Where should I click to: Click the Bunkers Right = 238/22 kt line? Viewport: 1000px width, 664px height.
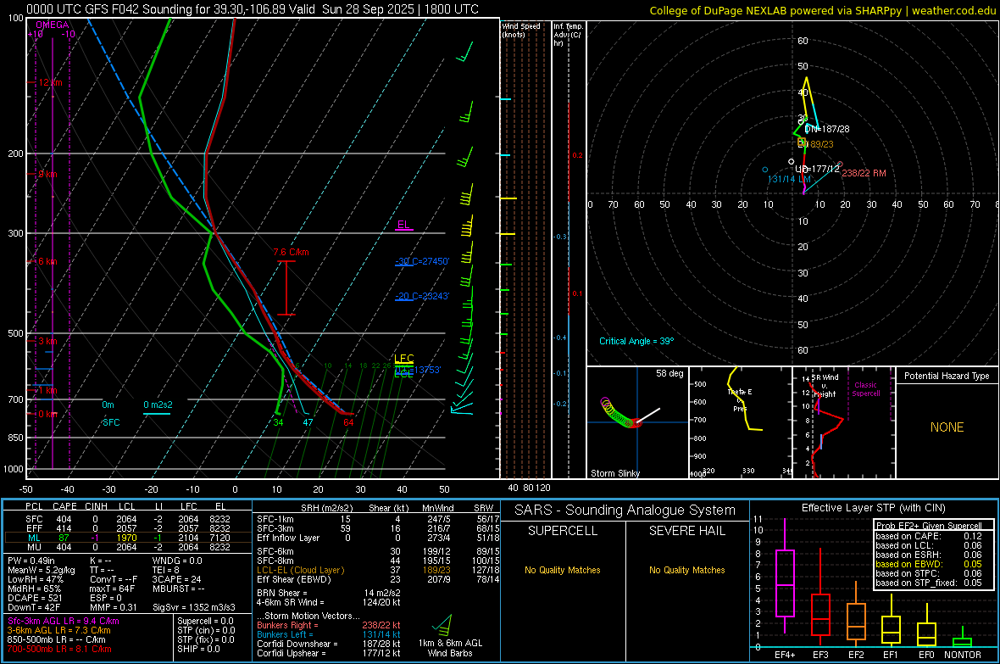click(x=329, y=625)
